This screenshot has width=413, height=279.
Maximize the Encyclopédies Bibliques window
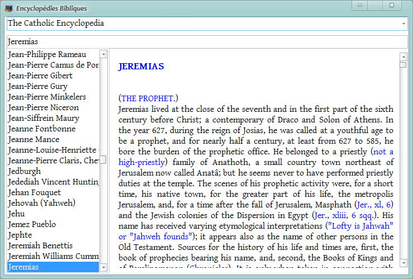(375, 5)
